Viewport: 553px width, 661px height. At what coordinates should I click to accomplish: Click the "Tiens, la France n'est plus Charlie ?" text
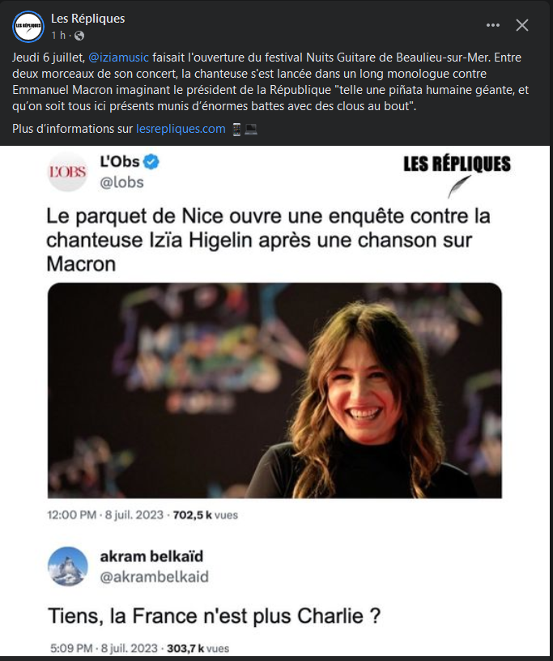(x=214, y=616)
